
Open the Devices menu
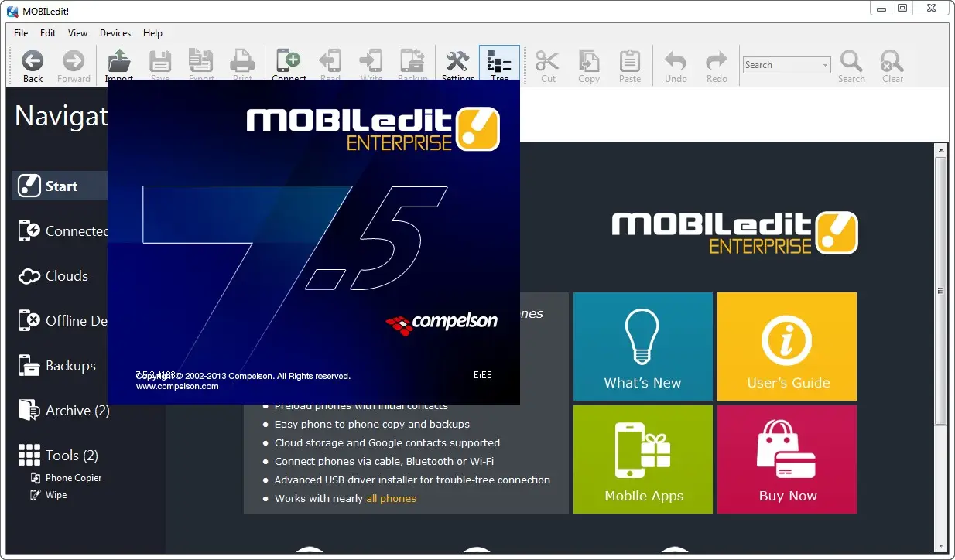[x=115, y=33]
